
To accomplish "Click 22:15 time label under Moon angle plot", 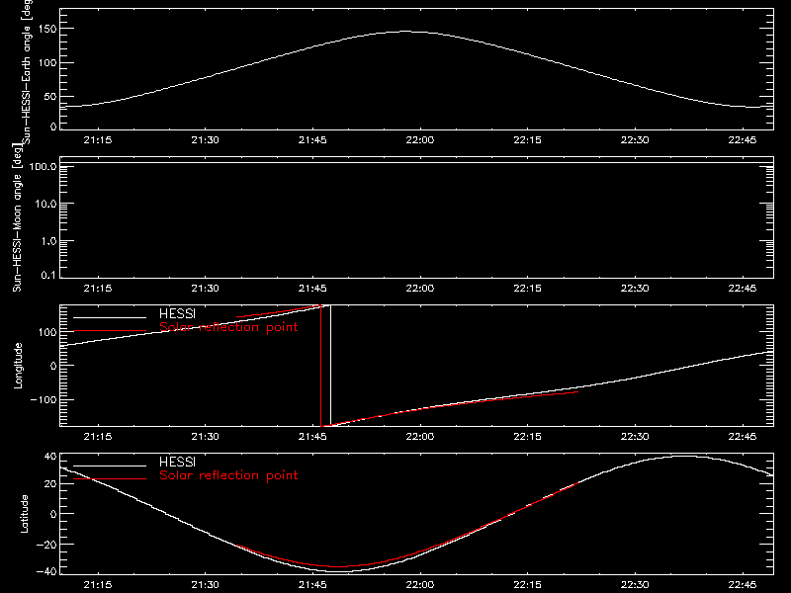I will click(x=527, y=289).
